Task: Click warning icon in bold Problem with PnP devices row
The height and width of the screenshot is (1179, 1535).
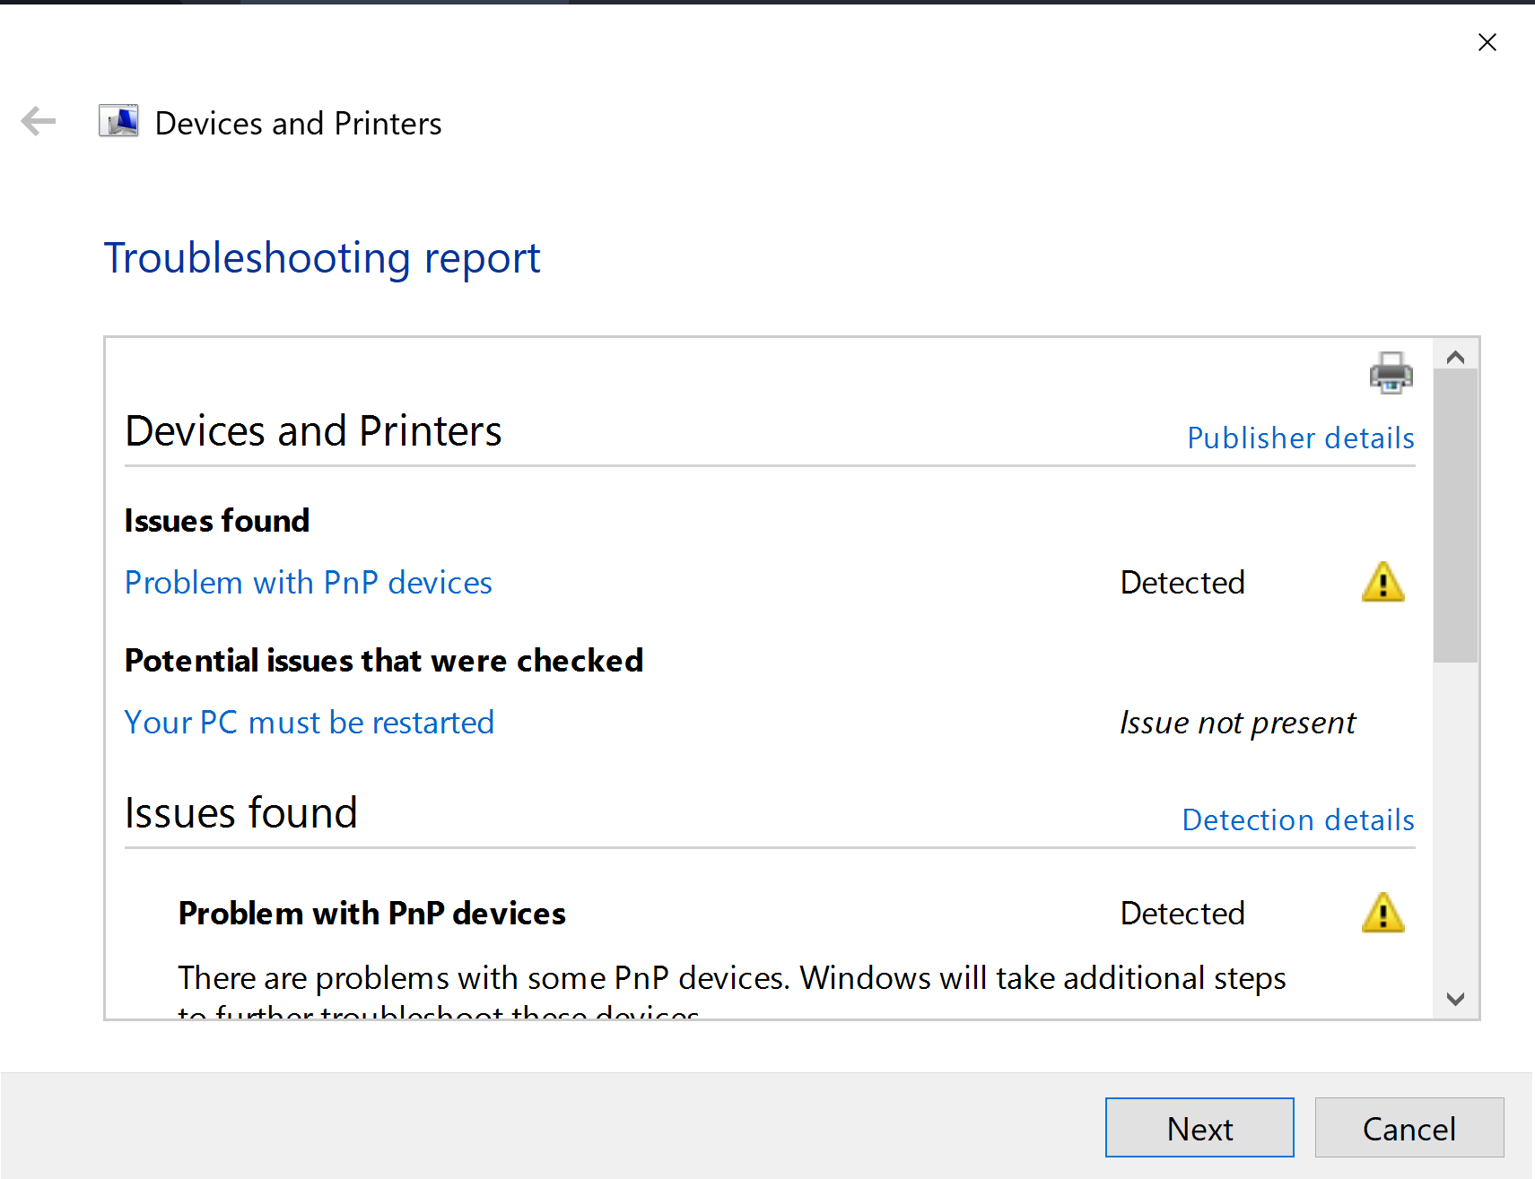Action: 1382,913
